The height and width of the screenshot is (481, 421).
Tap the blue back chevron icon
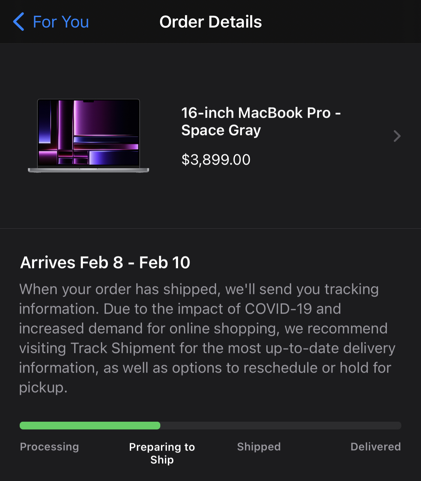point(19,22)
